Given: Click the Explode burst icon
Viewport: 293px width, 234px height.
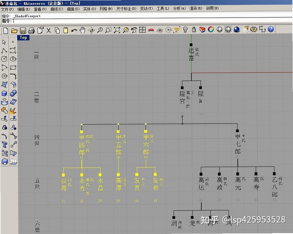Looking at the screenshot, I should (x=13, y=111).
